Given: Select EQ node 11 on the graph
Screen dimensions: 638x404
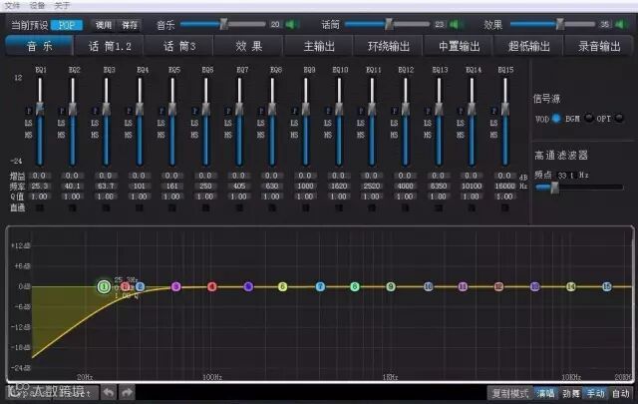Looking at the screenshot, I should [463, 286].
